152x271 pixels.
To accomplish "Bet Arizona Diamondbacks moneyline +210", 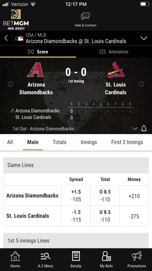I will [134, 196].
